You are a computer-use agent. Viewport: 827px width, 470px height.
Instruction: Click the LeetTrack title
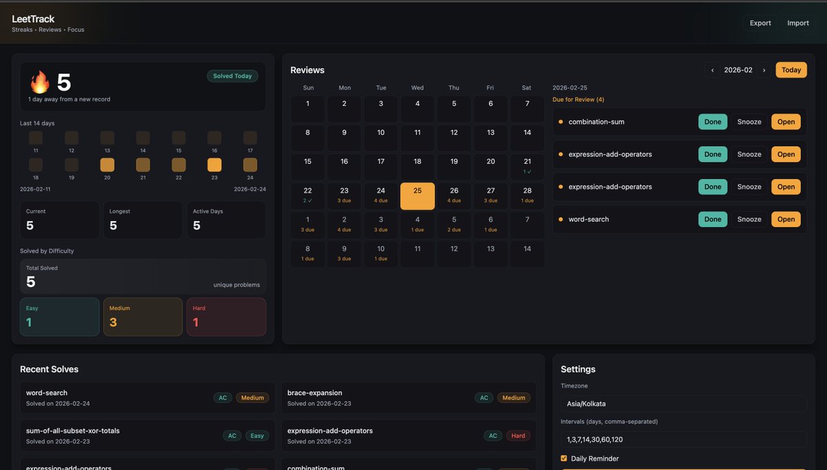click(33, 19)
